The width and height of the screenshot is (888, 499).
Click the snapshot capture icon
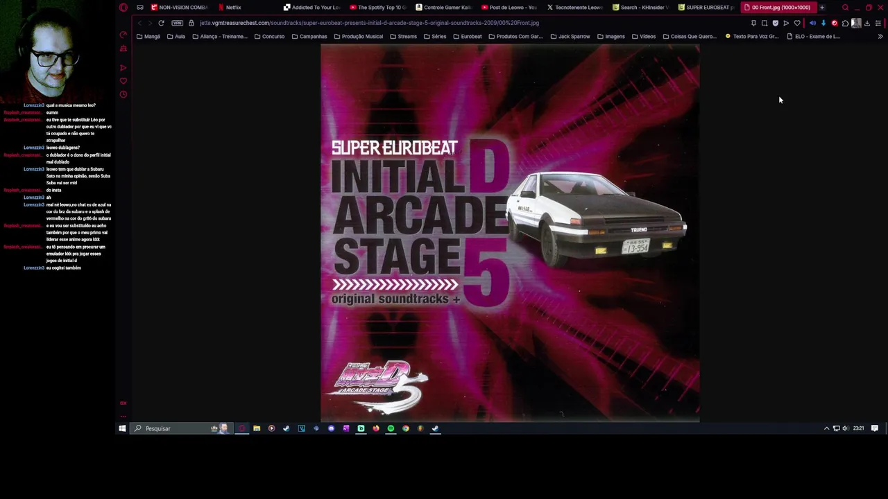click(765, 23)
